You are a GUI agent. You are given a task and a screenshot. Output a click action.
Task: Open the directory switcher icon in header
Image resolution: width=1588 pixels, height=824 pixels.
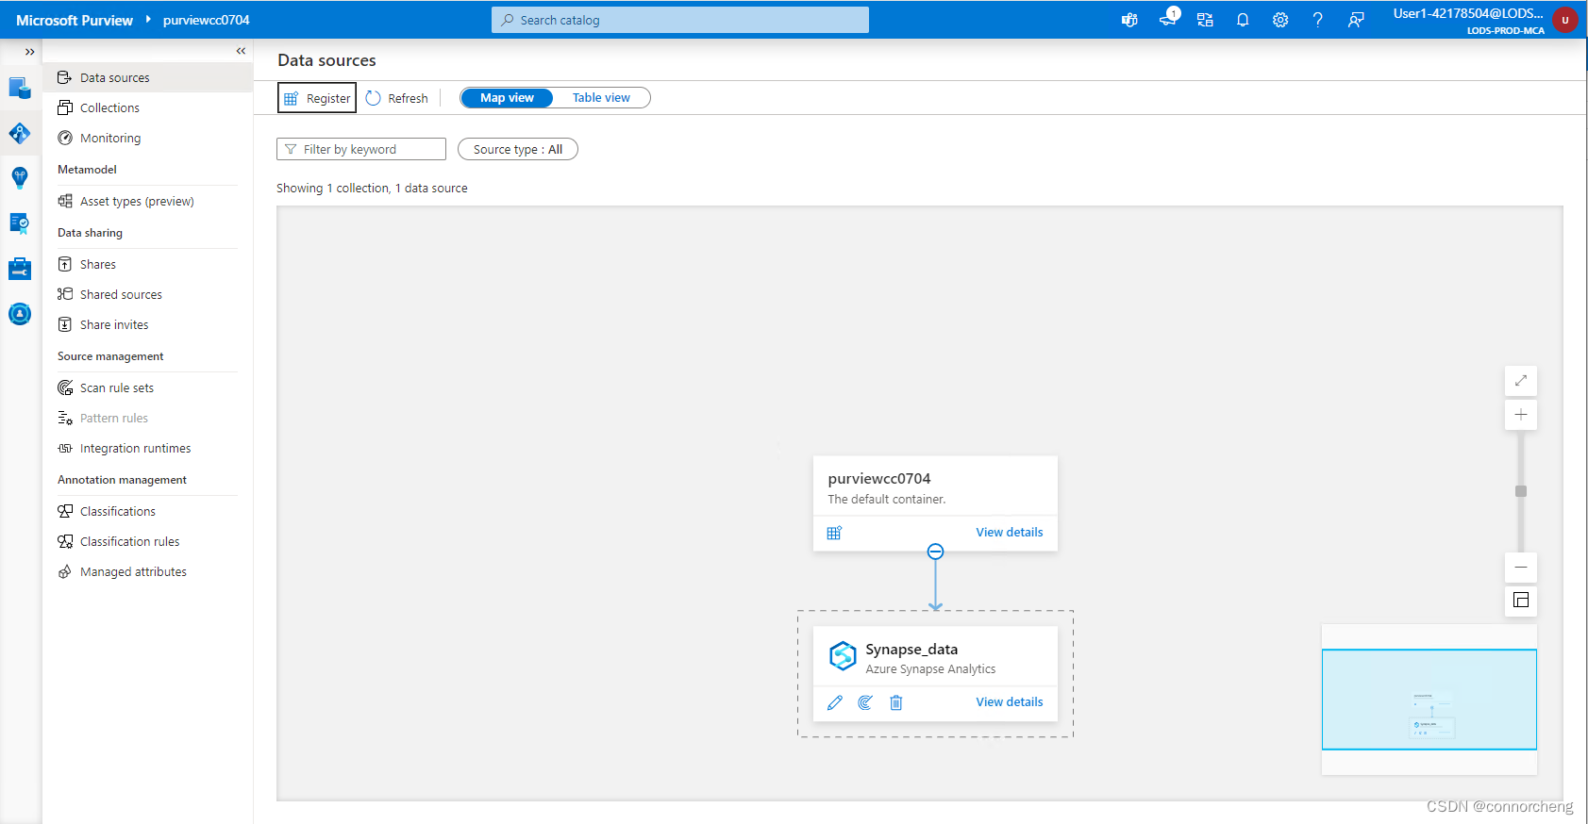click(1205, 20)
